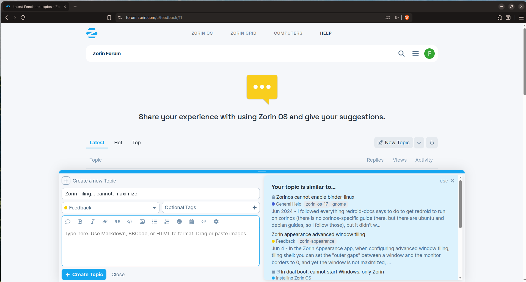Upload an image via composer toolbar

tap(142, 222)
